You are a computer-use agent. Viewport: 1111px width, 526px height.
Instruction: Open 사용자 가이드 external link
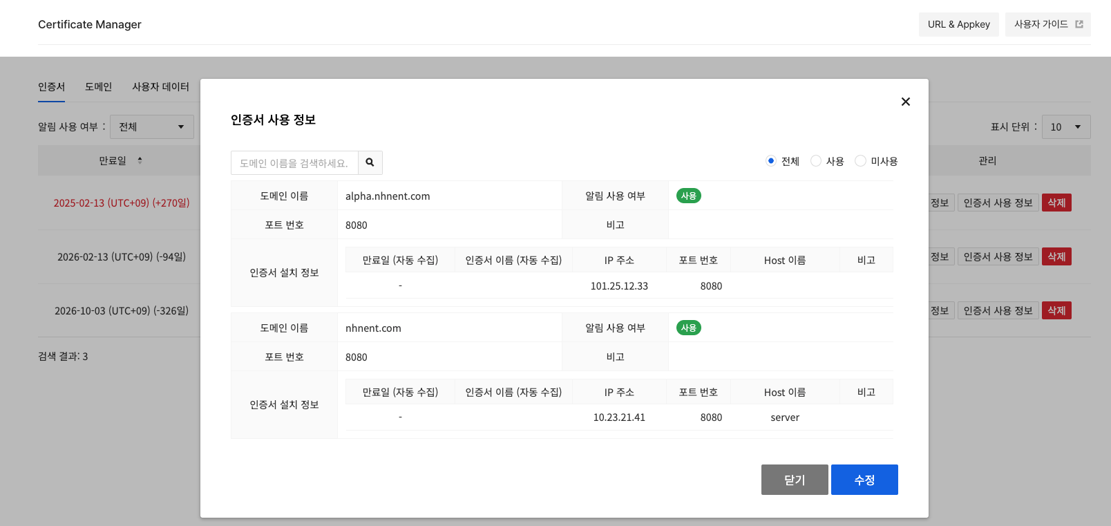[1047, 24]
